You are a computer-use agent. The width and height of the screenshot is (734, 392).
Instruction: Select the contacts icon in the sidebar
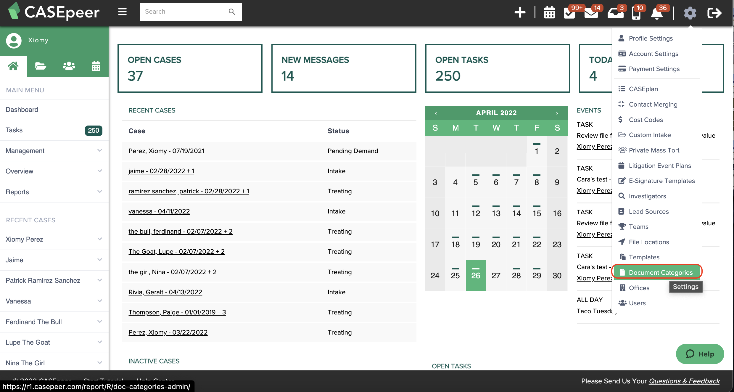click(68, 66)
